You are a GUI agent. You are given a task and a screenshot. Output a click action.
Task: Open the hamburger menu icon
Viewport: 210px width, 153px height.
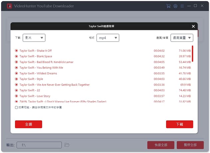click(182, 6)
